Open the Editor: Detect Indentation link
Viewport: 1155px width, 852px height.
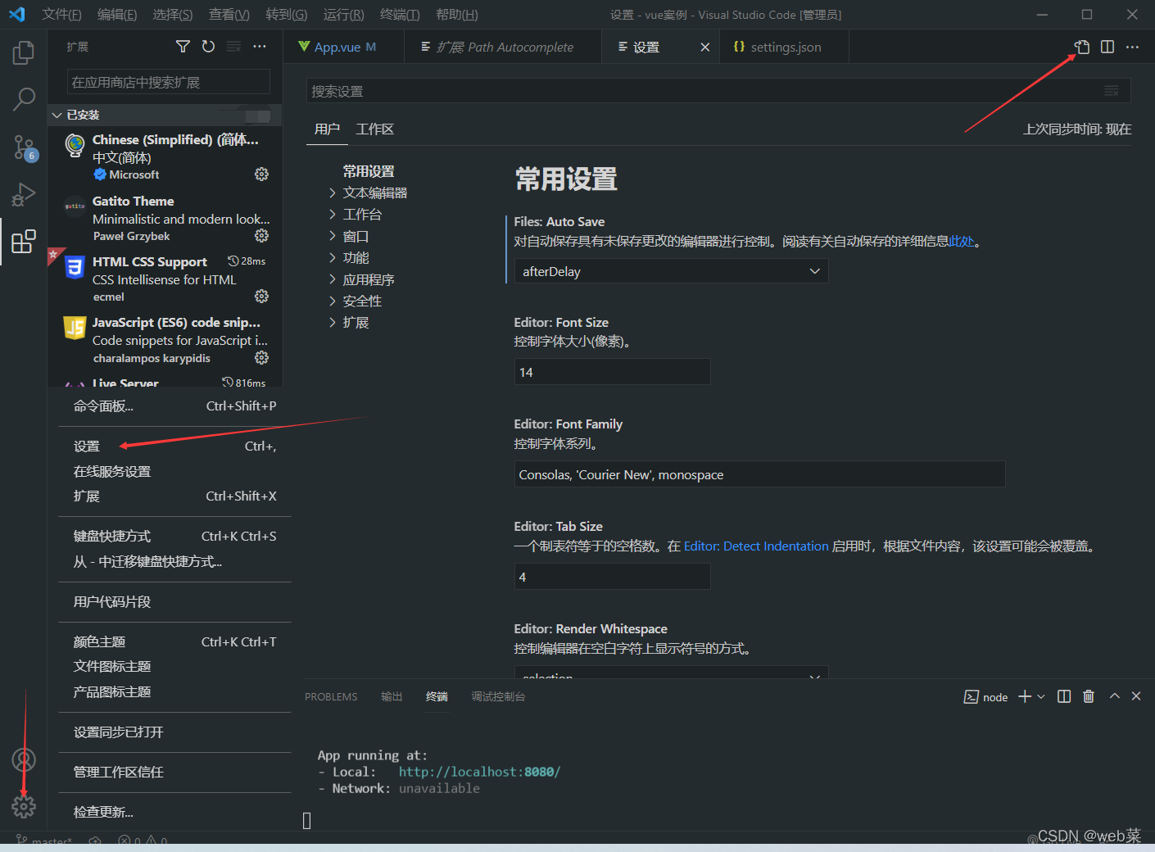tap(755, 546)
